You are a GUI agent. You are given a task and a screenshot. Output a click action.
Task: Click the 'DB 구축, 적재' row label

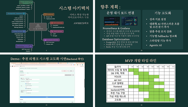click(118, 73)
